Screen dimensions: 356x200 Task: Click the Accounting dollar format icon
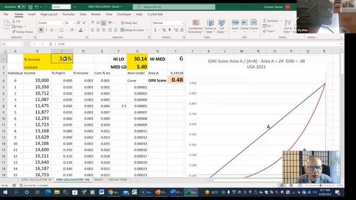155,30
